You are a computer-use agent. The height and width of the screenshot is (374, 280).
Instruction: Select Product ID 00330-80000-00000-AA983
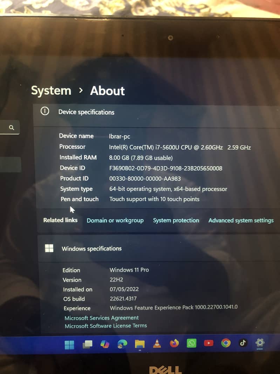[x=145, y=179]
